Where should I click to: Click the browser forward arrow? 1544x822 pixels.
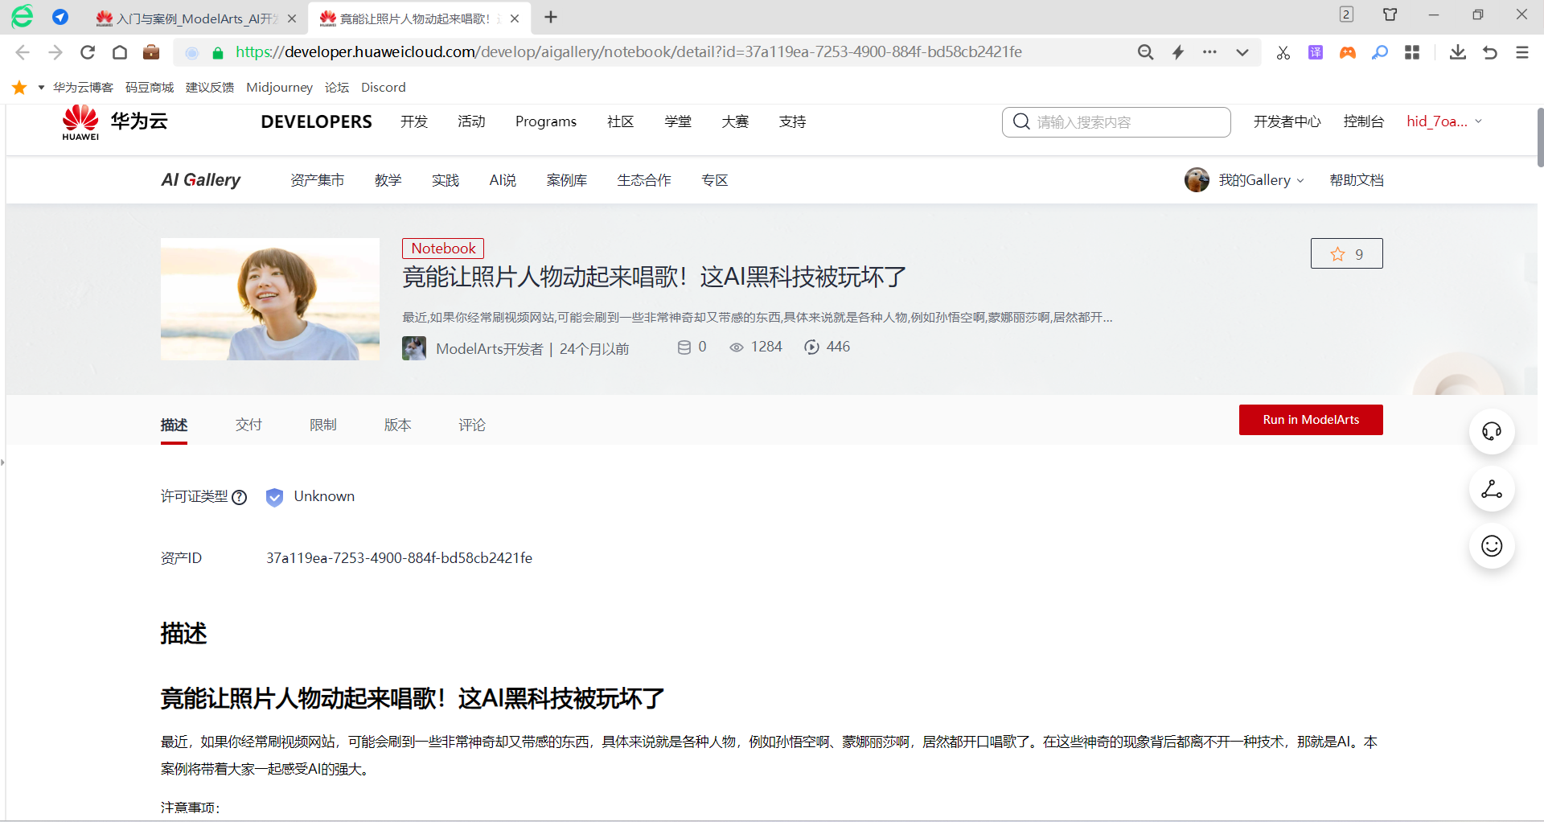[55, 52]
